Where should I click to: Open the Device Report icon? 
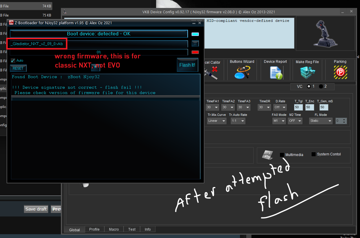point(276,73)
